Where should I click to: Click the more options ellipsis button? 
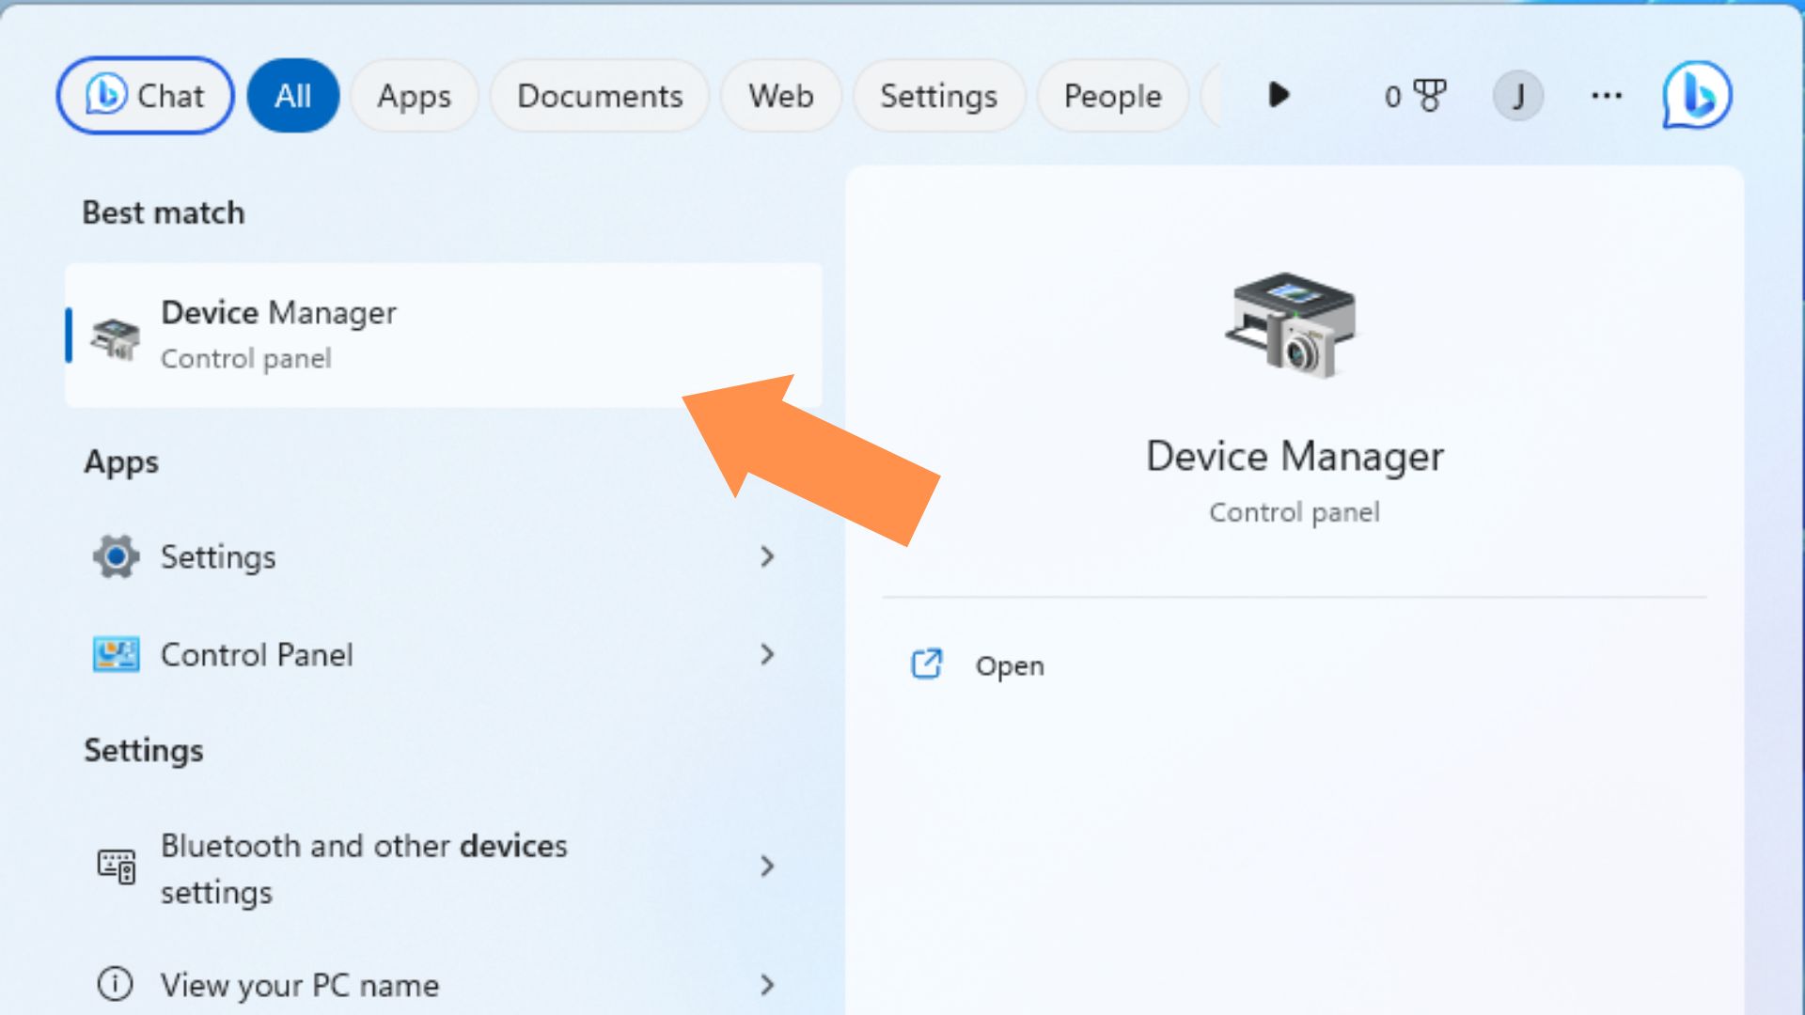click(1606, 96)
